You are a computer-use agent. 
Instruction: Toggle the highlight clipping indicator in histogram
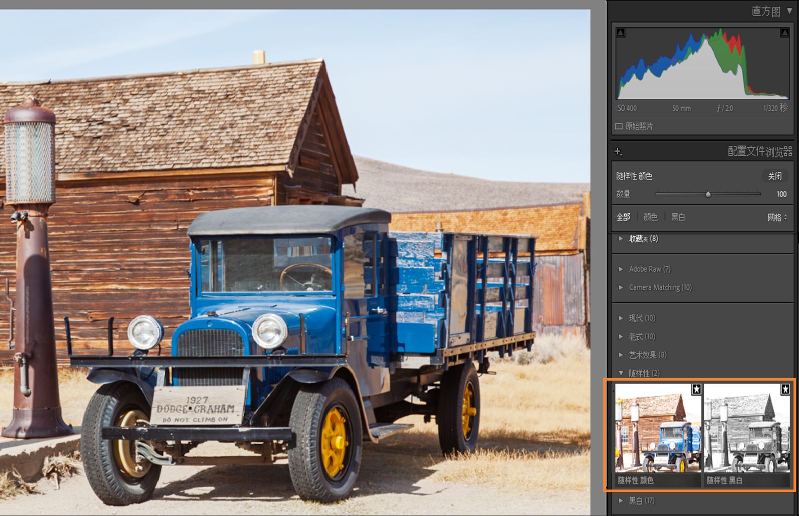[x=785, y=32]
